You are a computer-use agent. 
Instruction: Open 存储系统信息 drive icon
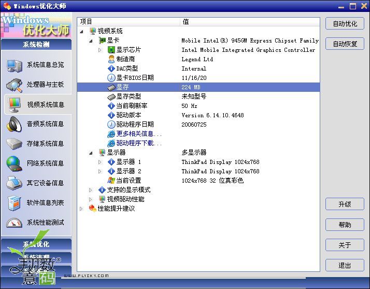[14, 144]
